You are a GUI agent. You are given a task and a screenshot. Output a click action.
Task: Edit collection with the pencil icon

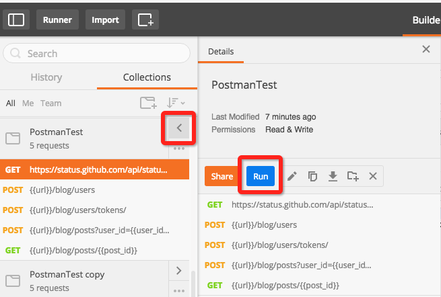pos(292,176)
